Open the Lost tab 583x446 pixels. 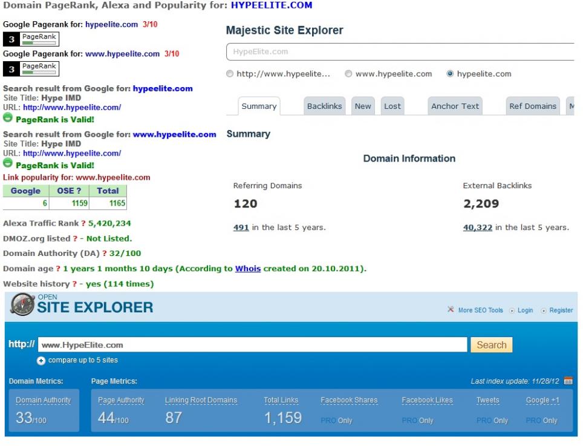pyautogui.click(x=392, y=107)
